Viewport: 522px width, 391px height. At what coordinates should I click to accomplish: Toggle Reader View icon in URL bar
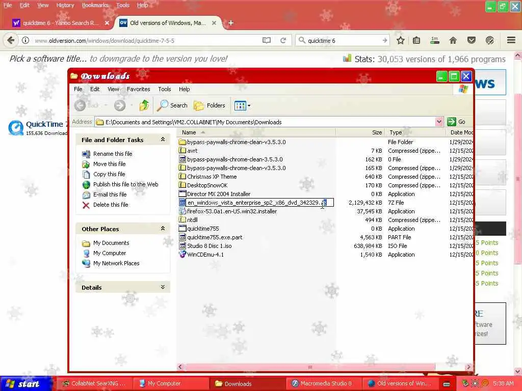[266, 40]
